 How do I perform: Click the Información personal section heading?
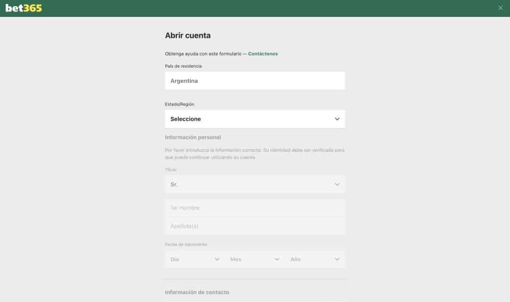[x=193, y=137]
